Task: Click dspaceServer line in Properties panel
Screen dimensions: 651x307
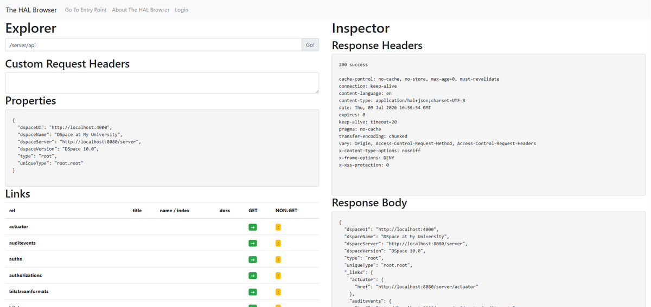Action: pyautogui.click(x=80, y=141)
